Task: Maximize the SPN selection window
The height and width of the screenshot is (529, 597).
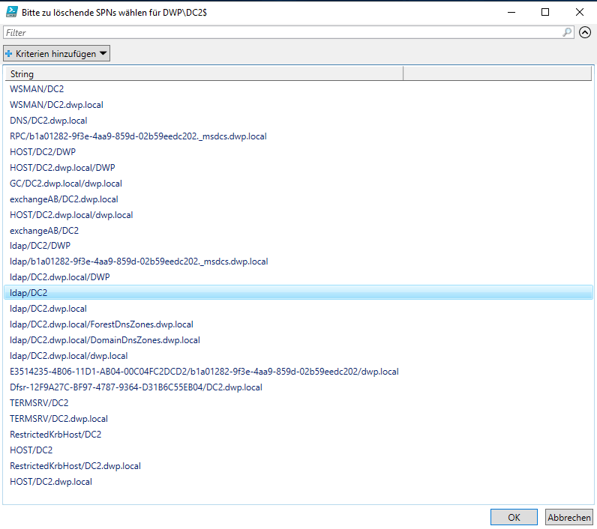Action: point(545,12)
